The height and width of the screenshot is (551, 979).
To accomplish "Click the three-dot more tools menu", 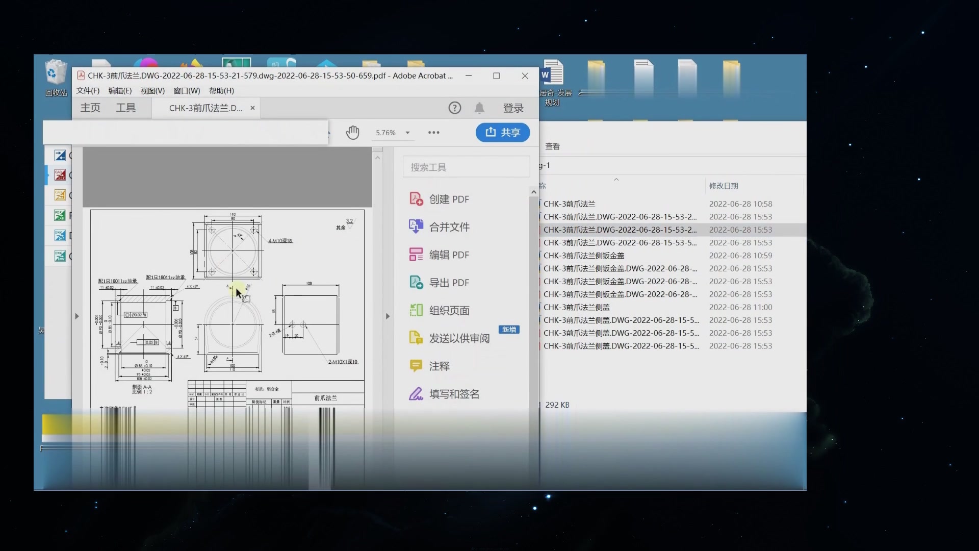I will tap(433, 132).
